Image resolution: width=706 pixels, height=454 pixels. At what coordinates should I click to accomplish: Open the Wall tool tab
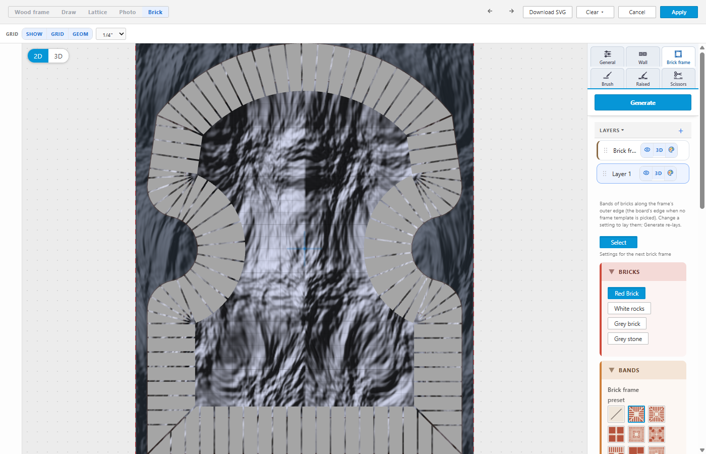coord(643,57)
